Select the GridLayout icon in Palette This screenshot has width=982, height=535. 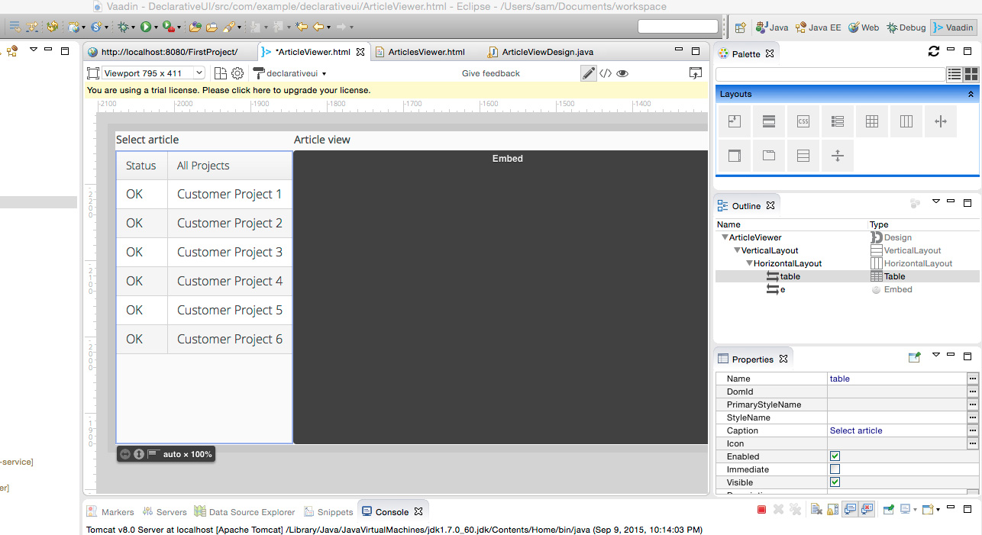pos(872,121)
